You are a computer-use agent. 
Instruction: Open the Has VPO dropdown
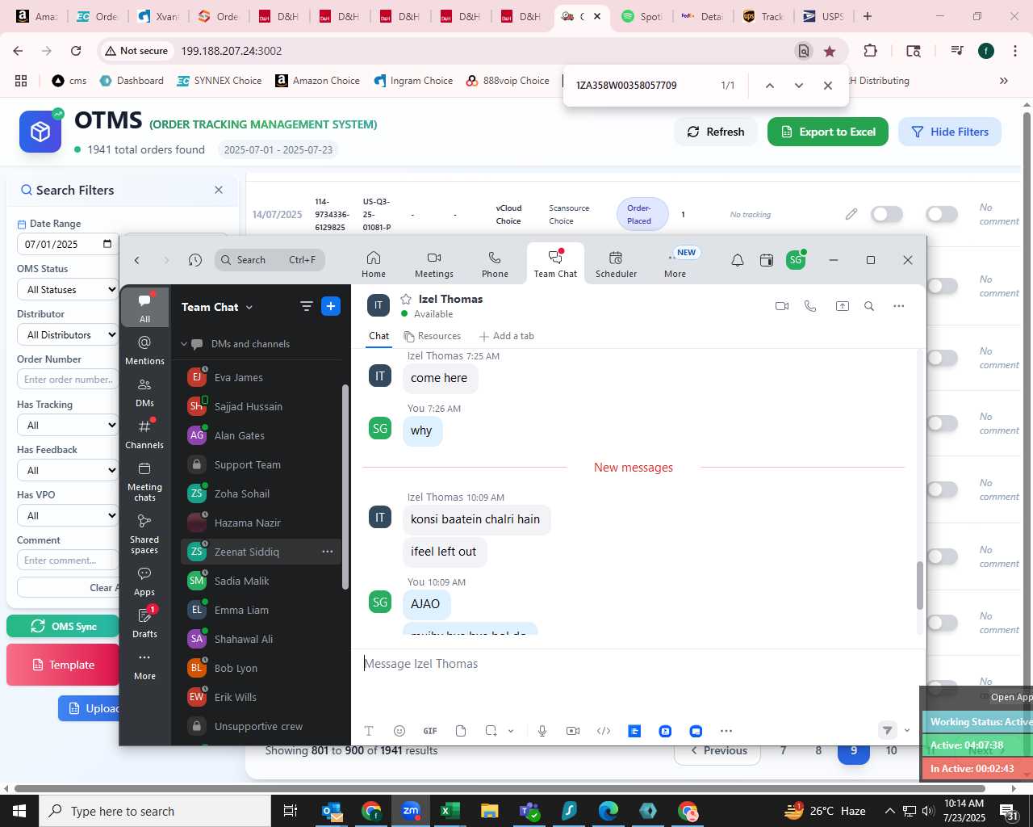pos(68,515)
